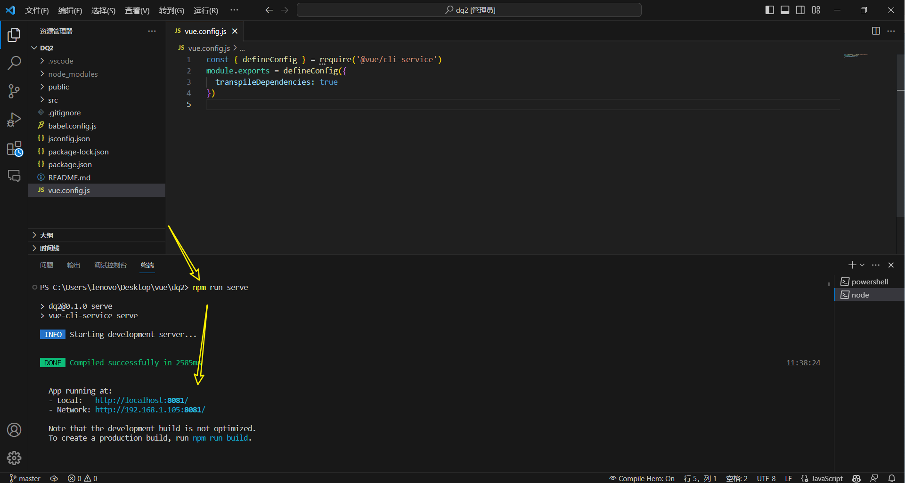Open the Explorer view in activity bar
The height and width of the screenshot is (483, 905).
click(14, 34)
